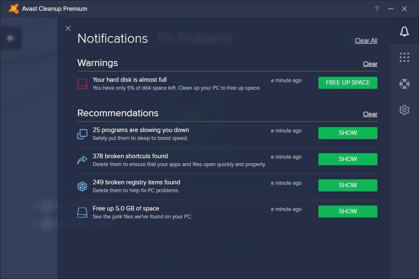The height and width of the screenshot is (279, 419).
Task: Click the Clear All link
Action: pyautogui.click(x=366, y=40)
